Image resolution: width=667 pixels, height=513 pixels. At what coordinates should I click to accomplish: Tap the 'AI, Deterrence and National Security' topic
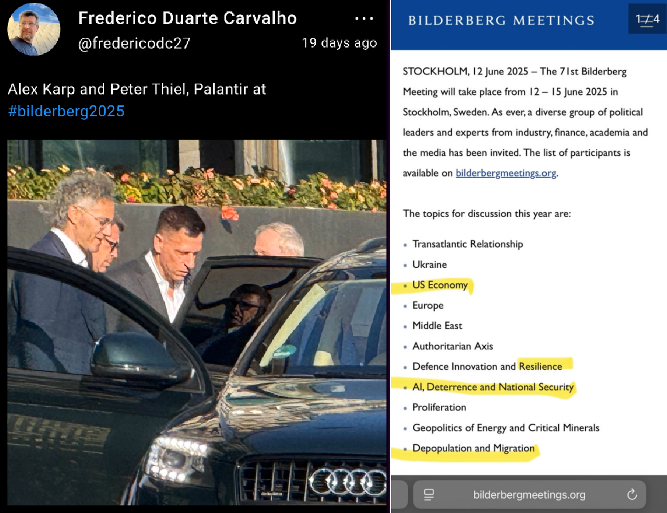pyautogui.click(x=493, y=387)
